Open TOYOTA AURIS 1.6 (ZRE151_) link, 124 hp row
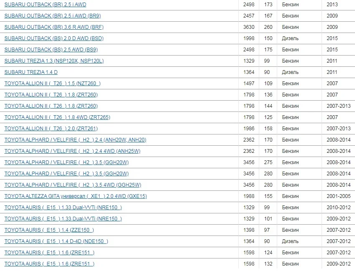 coord(49,253)
